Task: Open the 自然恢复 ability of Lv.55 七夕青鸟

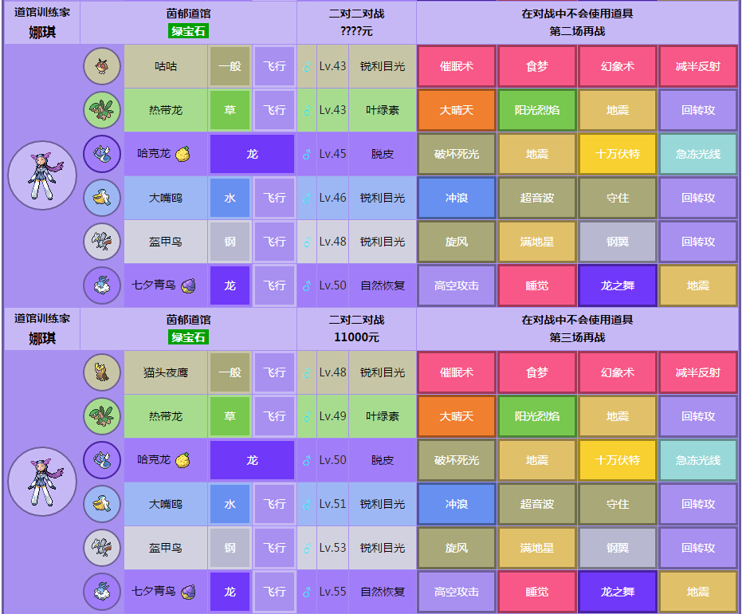Action: [x=383, y=592]
